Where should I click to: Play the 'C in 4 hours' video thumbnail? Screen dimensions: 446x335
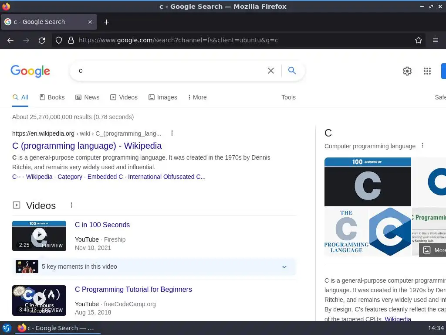click(39, 301)
